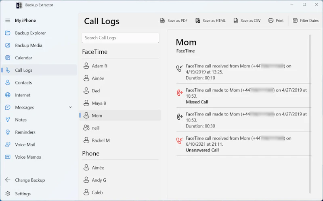Select Adam R in FaceTime list

(120, 66)
